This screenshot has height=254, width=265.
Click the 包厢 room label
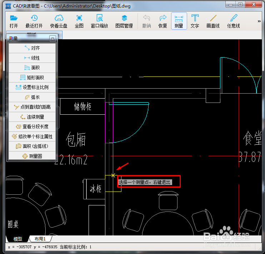76,140
